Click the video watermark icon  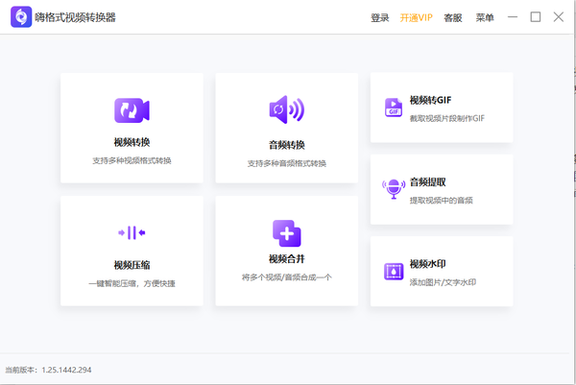tap(393, 271)
